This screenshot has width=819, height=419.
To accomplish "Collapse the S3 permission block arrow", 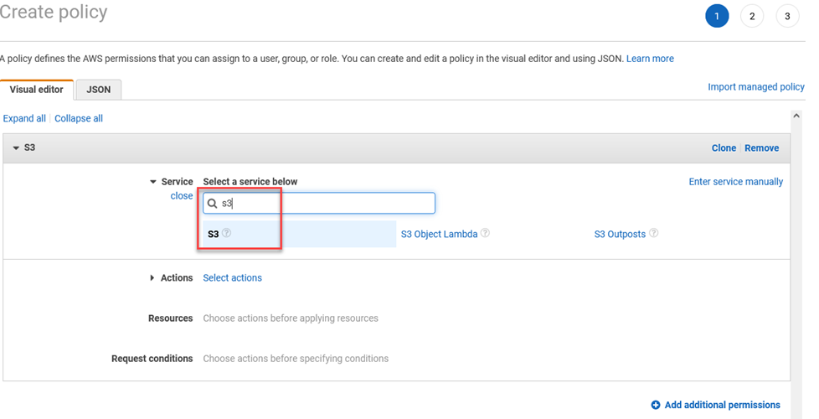I will click(x=16, y=147).
